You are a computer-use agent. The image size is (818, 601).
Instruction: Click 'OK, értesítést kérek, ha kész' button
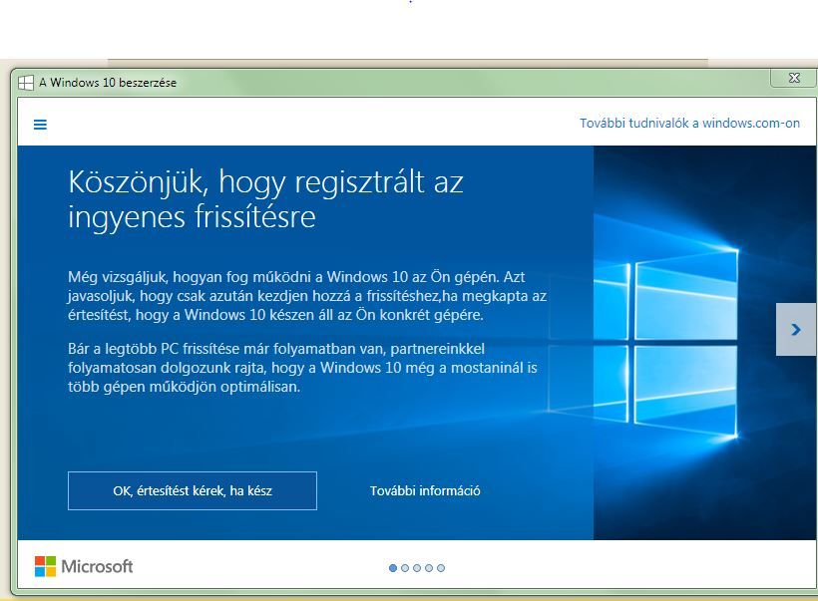(192, 490)
